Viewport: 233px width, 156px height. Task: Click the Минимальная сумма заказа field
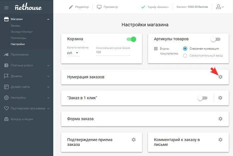(113, 52)
